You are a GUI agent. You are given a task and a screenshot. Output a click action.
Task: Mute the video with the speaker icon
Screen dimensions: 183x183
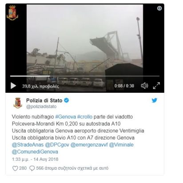click(x=144, y=86)
